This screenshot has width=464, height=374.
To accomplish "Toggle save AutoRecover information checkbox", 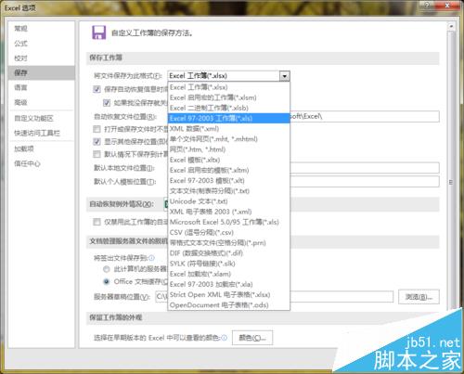I will point(97,89).
